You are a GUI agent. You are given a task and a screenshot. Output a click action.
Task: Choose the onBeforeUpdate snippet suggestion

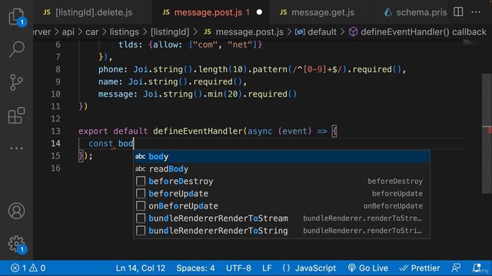click(x=281, y=206)
